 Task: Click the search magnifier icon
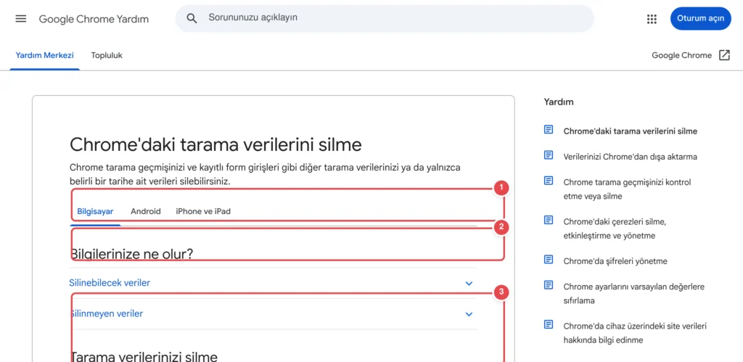pos(192,18)
